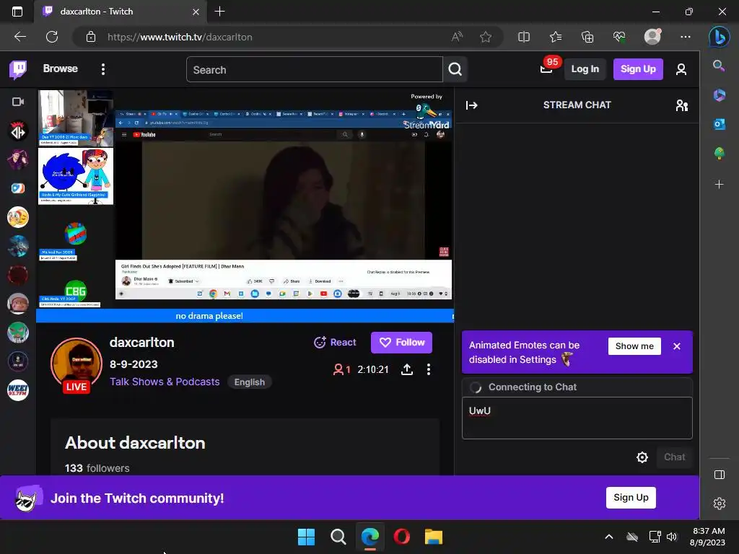Viewport: 739px width, 554px height.
Task: Click the English language tag
Action: point(249,382)
